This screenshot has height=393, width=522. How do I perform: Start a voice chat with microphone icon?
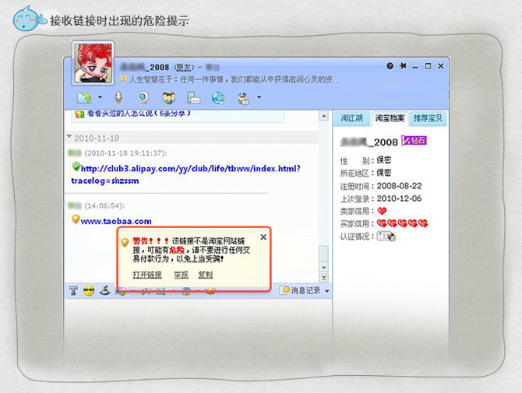[118, 97]
